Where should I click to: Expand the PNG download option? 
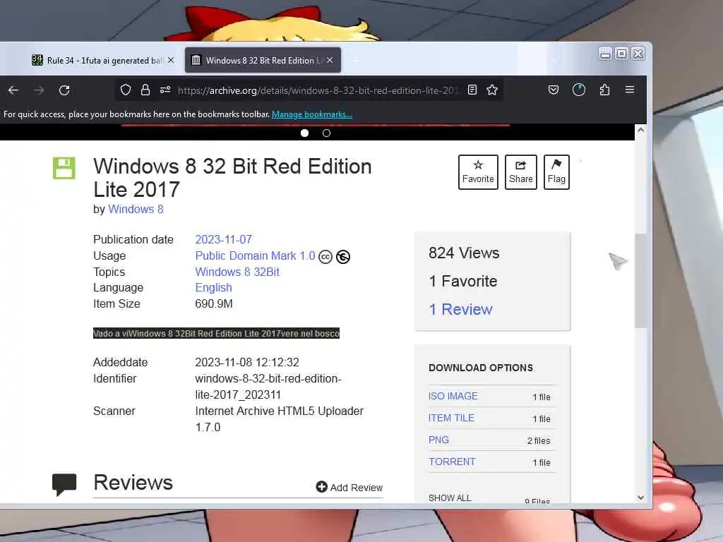pos(438,440)
